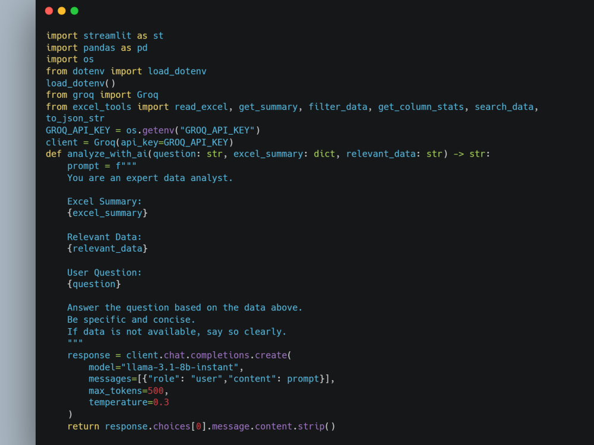The height and width of the screenshot is (445, 594).
Task: Click the 'Relevant Data:' line
Action: point(105,237)
